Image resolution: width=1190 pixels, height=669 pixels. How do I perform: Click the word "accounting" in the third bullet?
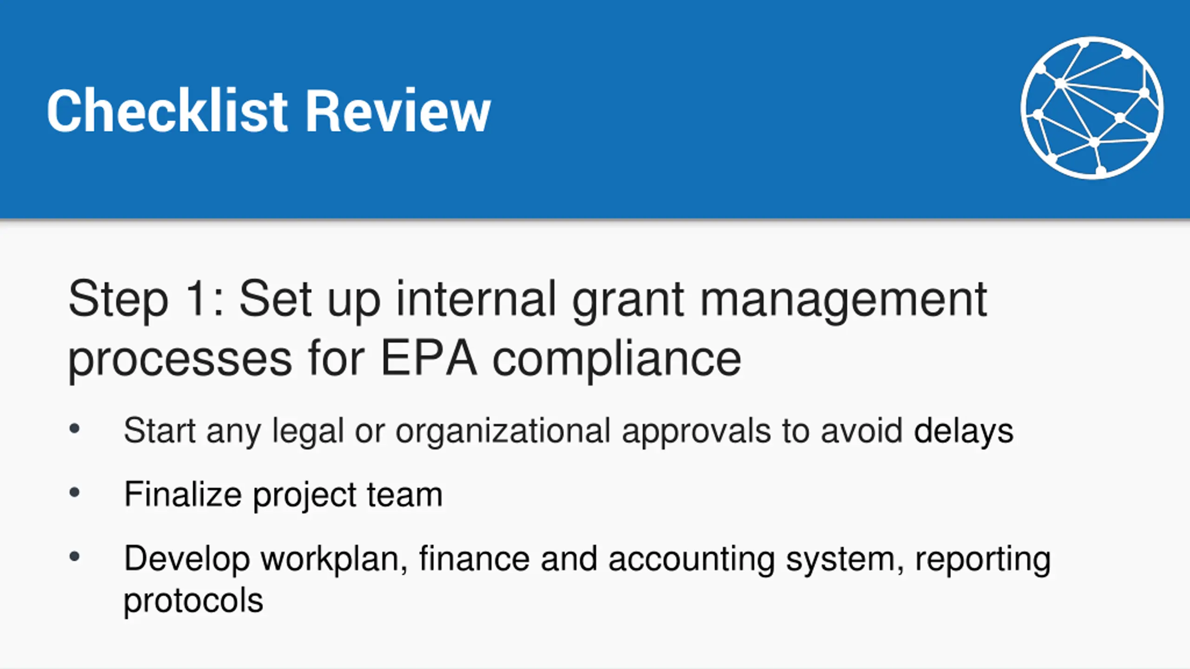point(691,560)
